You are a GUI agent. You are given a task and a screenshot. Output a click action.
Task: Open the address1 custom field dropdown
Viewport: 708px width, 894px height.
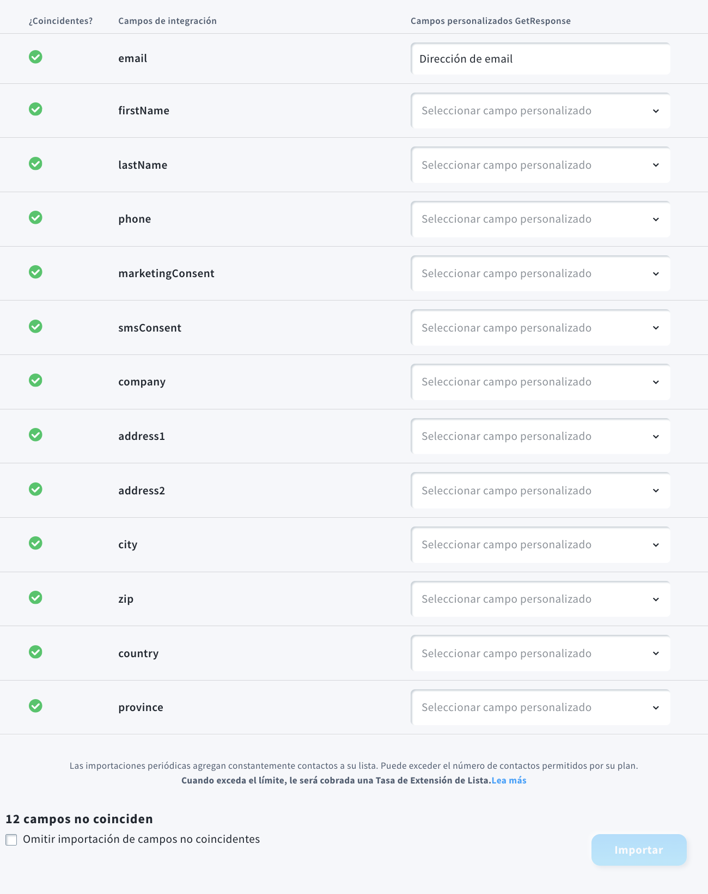540,436
